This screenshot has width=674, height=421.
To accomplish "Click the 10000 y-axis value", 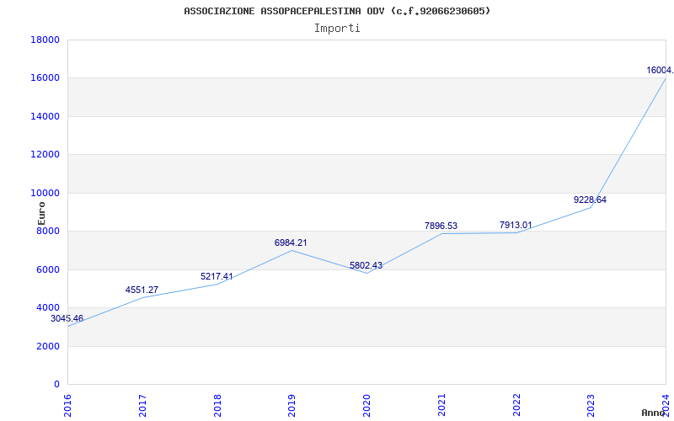I will pyautogui.click(x=45, y=193).
